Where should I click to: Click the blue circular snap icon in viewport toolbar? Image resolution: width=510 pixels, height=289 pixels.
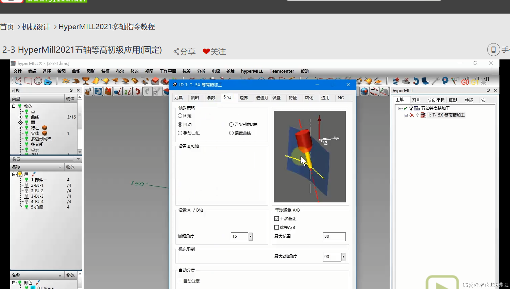[99, 91]
